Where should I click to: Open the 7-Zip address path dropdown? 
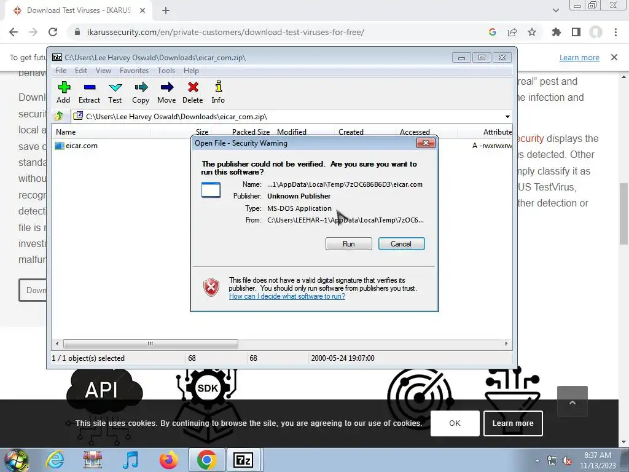click(x=507, y=117)
